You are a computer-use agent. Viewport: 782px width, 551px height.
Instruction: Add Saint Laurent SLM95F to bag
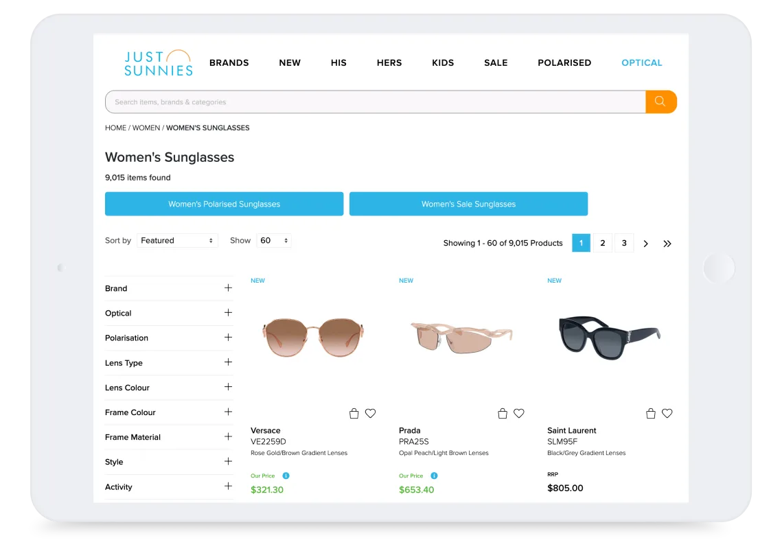[651, 413]
